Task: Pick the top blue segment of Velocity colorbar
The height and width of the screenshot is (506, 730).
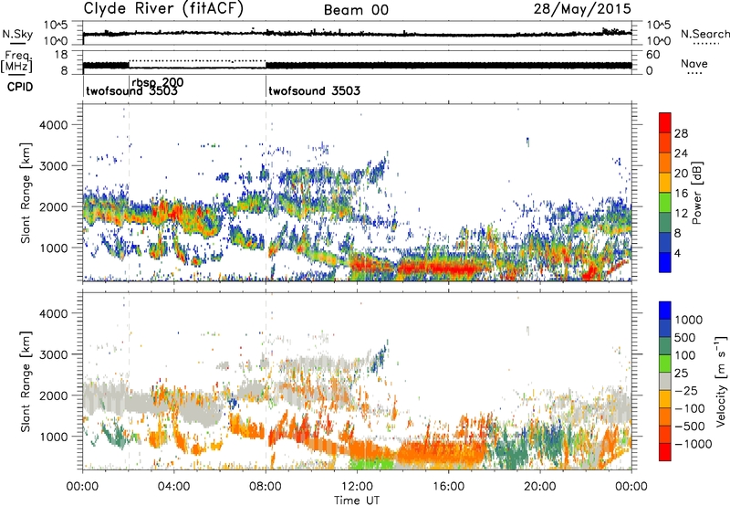Action: (x=665, y=311)
